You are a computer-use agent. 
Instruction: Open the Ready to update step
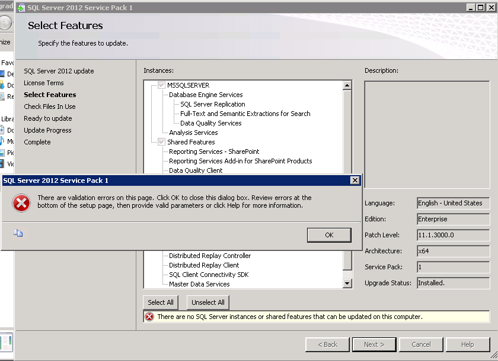coord(47,118)
